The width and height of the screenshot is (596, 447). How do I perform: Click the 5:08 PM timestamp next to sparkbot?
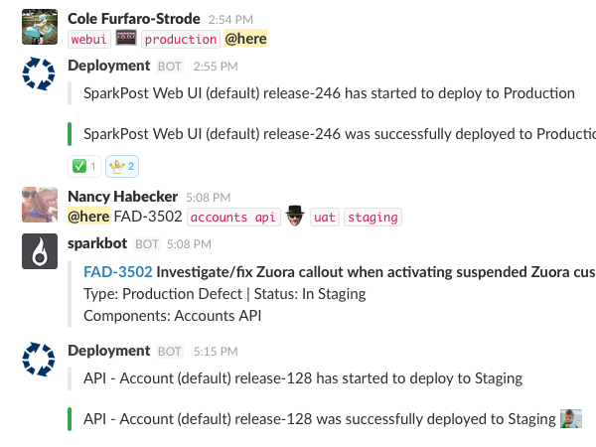(x=189, y=244)
